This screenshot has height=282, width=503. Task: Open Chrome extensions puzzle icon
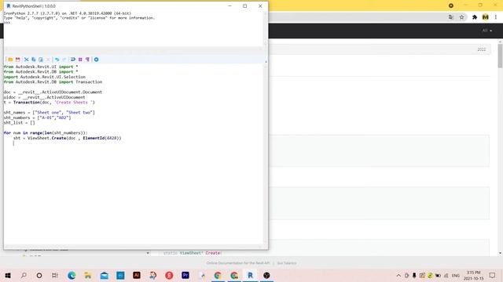pyautogui.click(x=475, y=17)
